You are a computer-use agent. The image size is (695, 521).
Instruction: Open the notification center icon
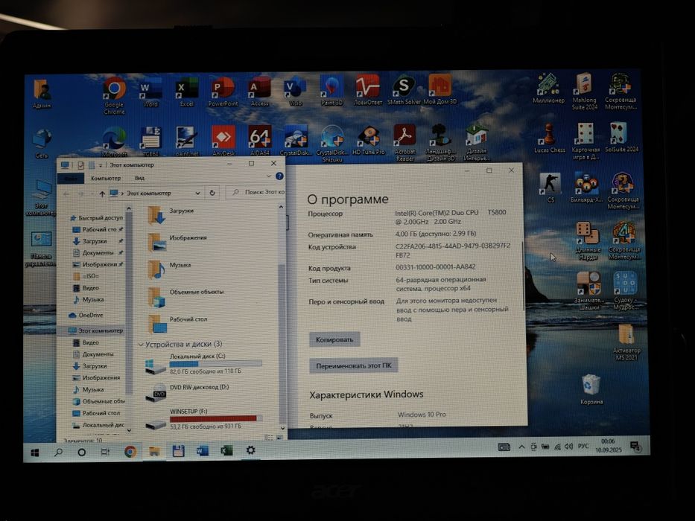pos(635,446)
